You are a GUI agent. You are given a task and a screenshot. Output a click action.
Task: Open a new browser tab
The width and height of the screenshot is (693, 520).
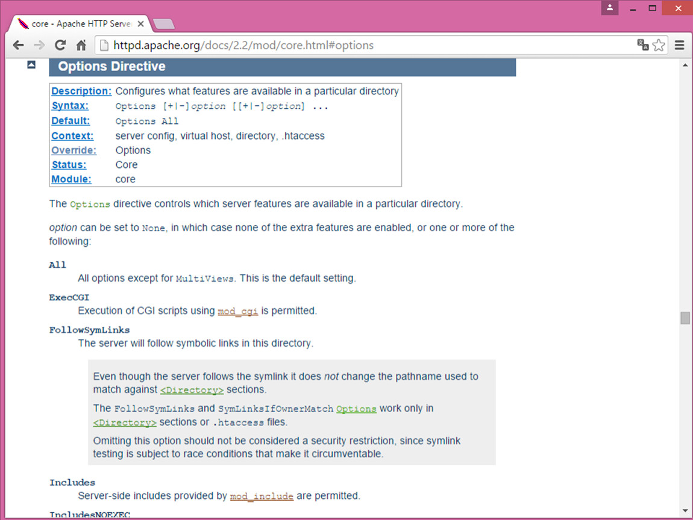point(164,24)
